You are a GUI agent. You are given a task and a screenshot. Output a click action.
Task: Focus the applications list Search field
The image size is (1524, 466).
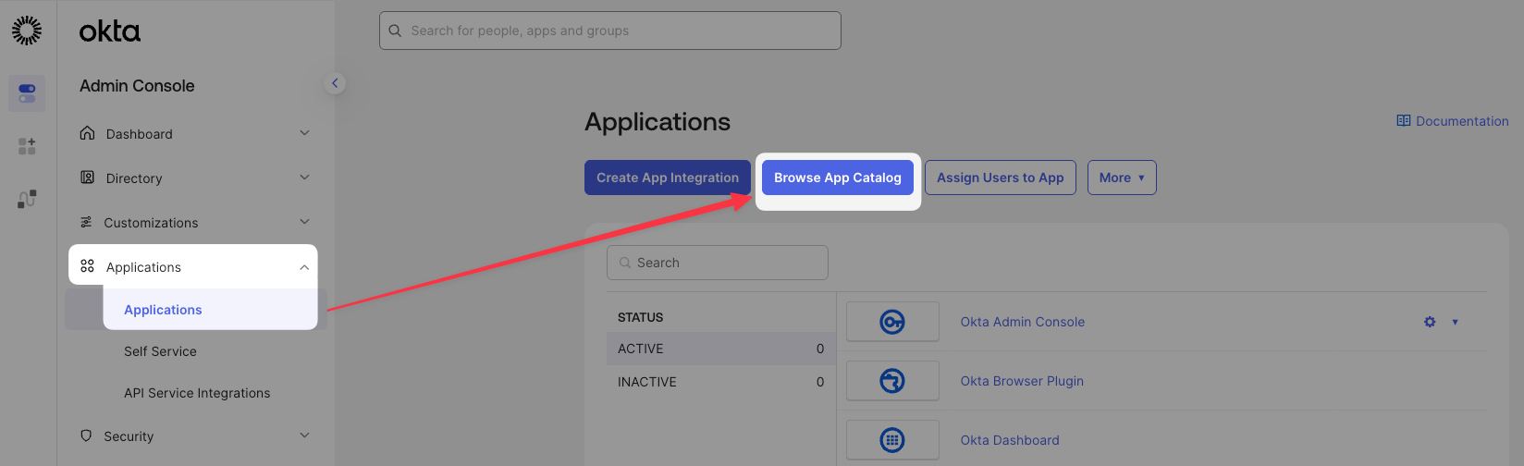[x=718, y=263]
